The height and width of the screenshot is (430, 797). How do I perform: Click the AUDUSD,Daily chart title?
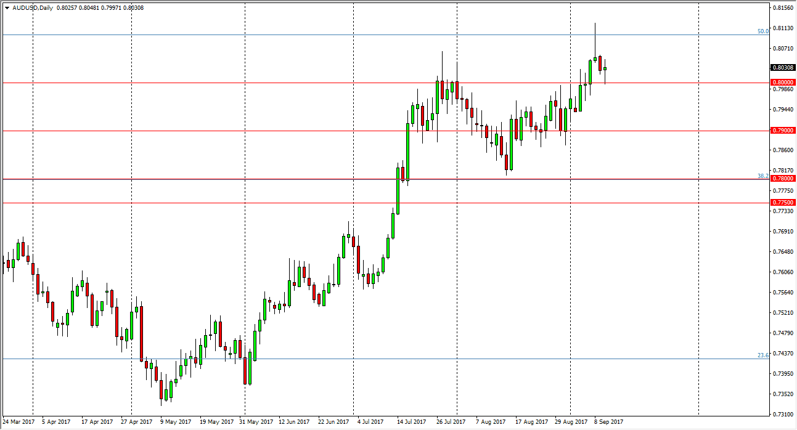tap(31, 8)
